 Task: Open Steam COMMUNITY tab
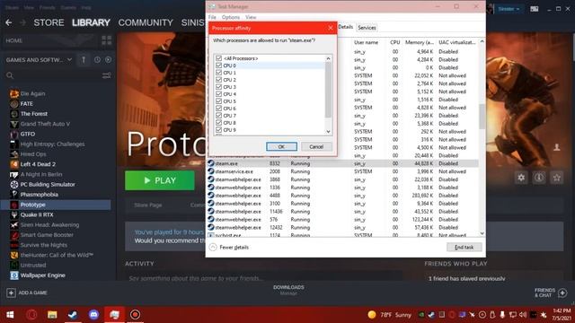coord(146,22)
